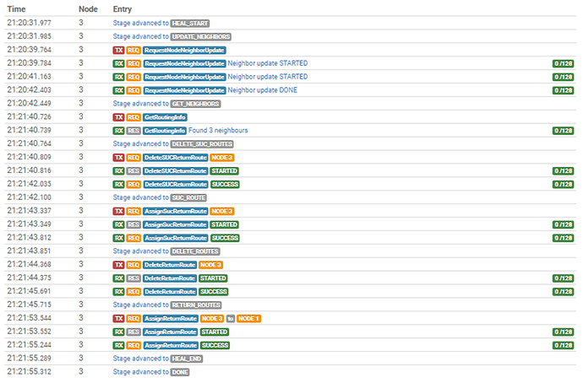Click the 0/128 badge in 21:21:43.812 row
The width and height of the screenshot is (583, 383).
tap(563, 238)
